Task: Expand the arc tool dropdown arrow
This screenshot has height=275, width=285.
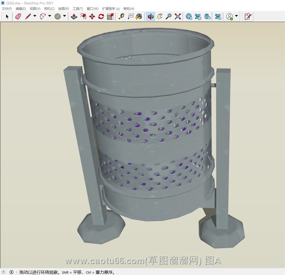Action: point(50,16)
